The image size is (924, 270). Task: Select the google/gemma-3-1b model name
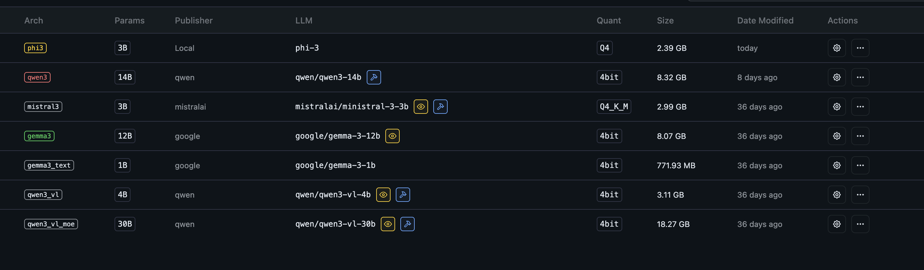(335, 165)
